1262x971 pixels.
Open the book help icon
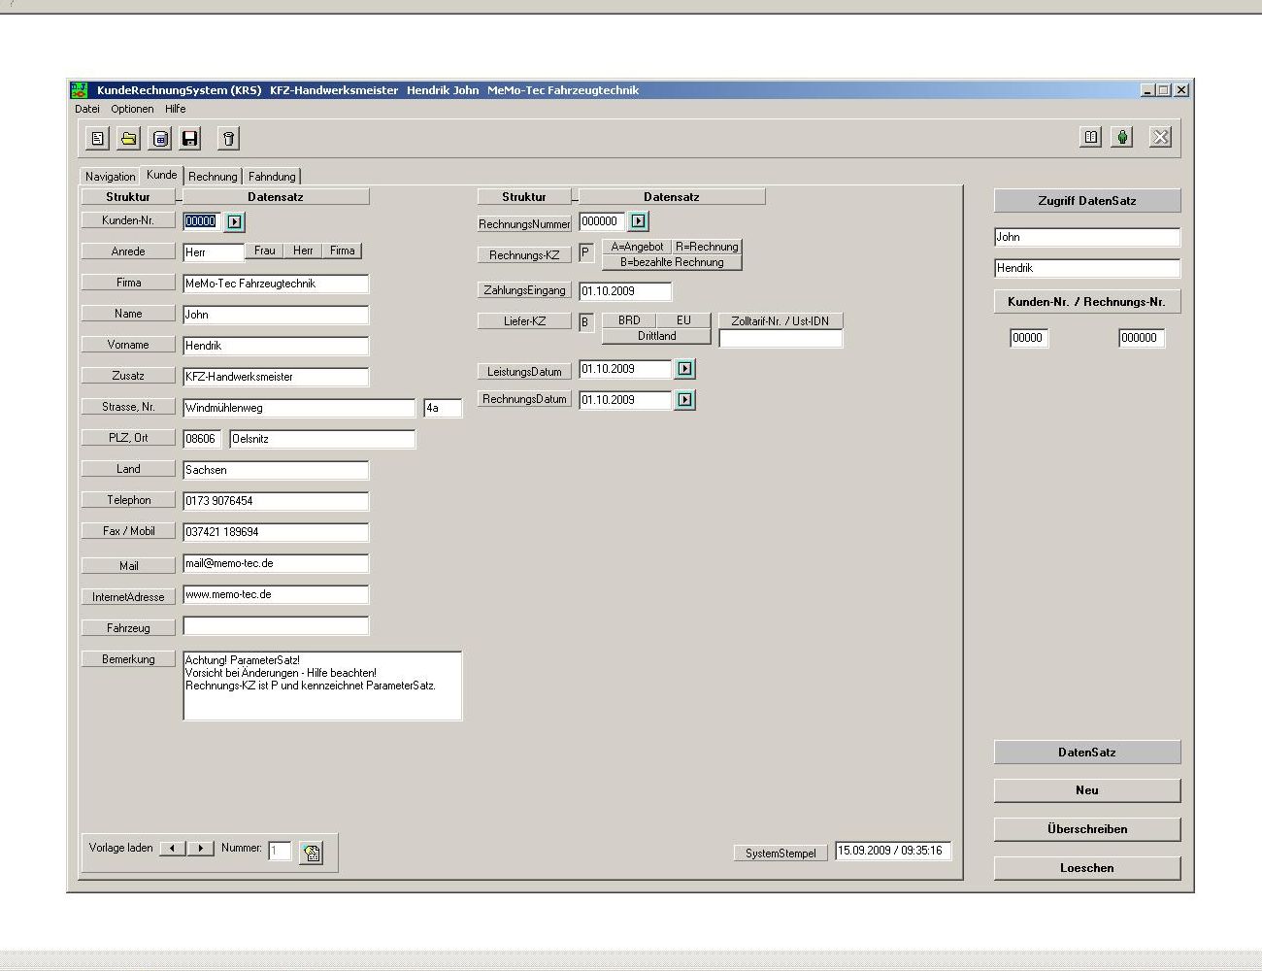(x=1091, y=137)
